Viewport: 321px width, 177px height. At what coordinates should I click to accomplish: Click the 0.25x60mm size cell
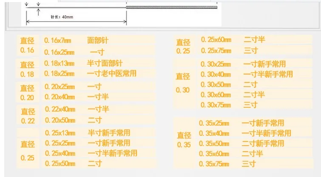click(216, 39)
